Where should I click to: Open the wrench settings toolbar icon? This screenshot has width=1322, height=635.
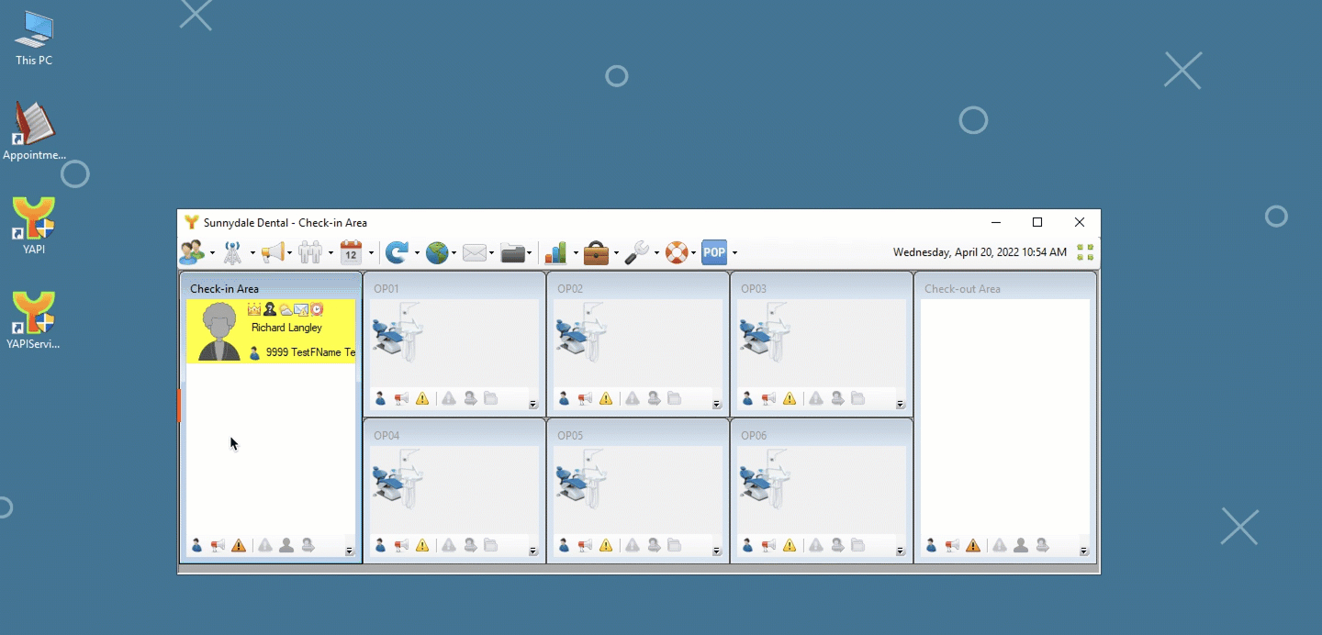coord(637,252)
